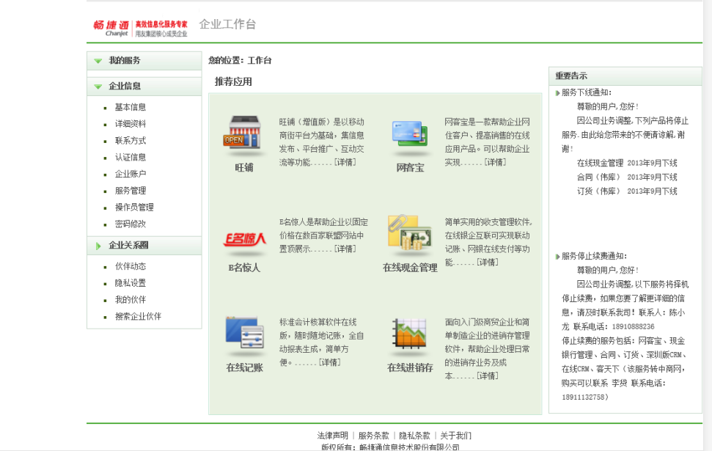The width and height of the screenshot is (712, 451).
Task: Click the 订货（伟库） notice line
Action: tap(627, 191)
